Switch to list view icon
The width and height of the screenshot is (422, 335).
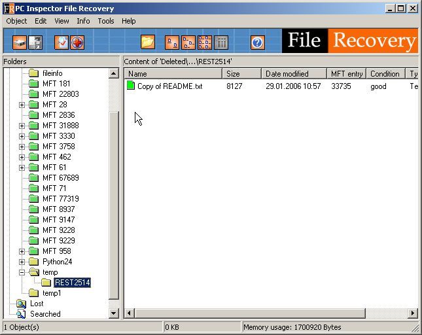(205, 43)
